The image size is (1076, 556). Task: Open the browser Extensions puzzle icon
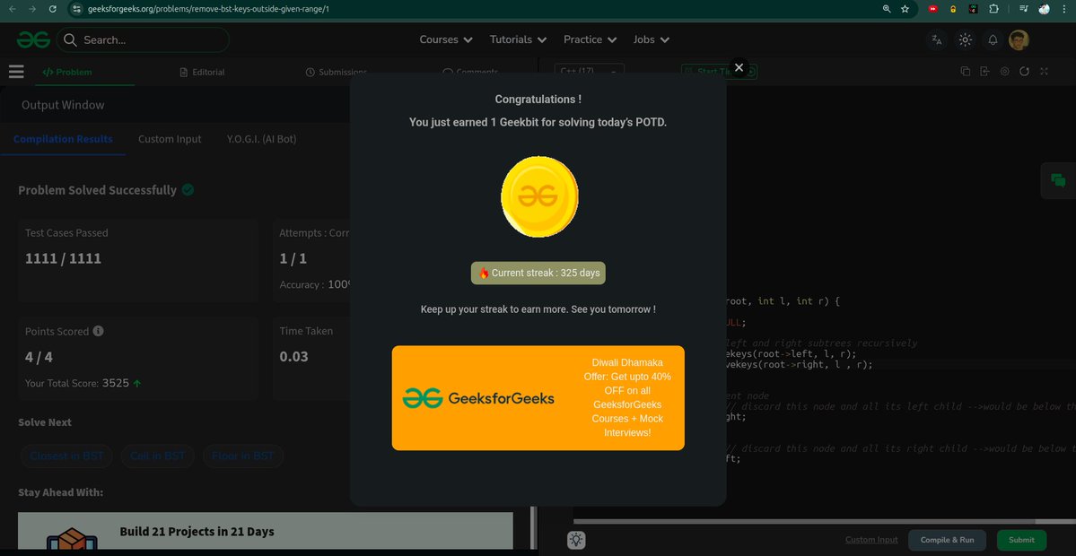993,9
